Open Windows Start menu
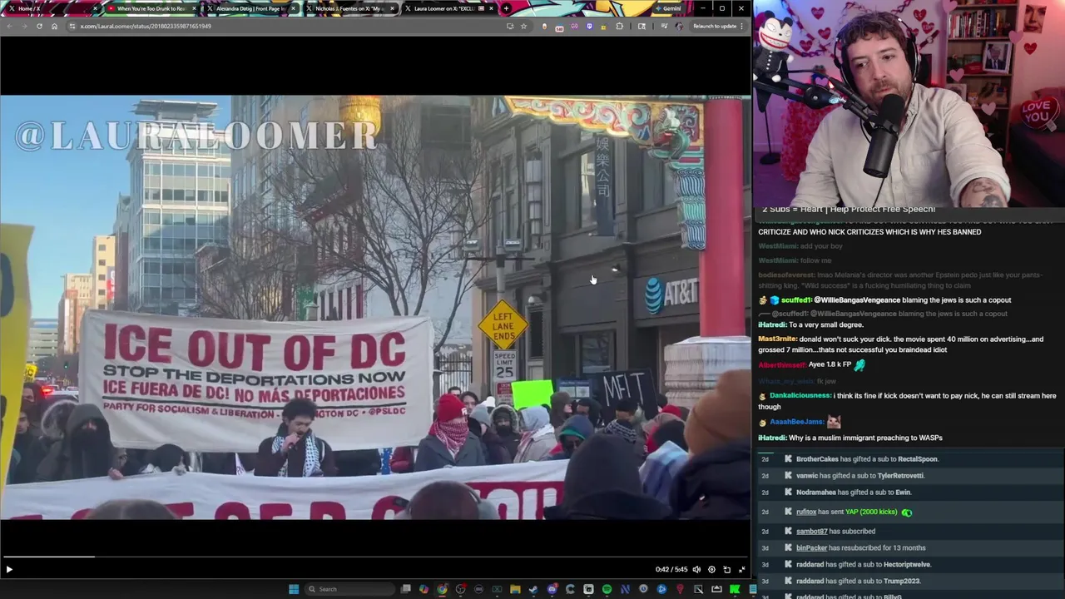The width and height of the screenshot is (1065, 599). (x=293, y=589)
